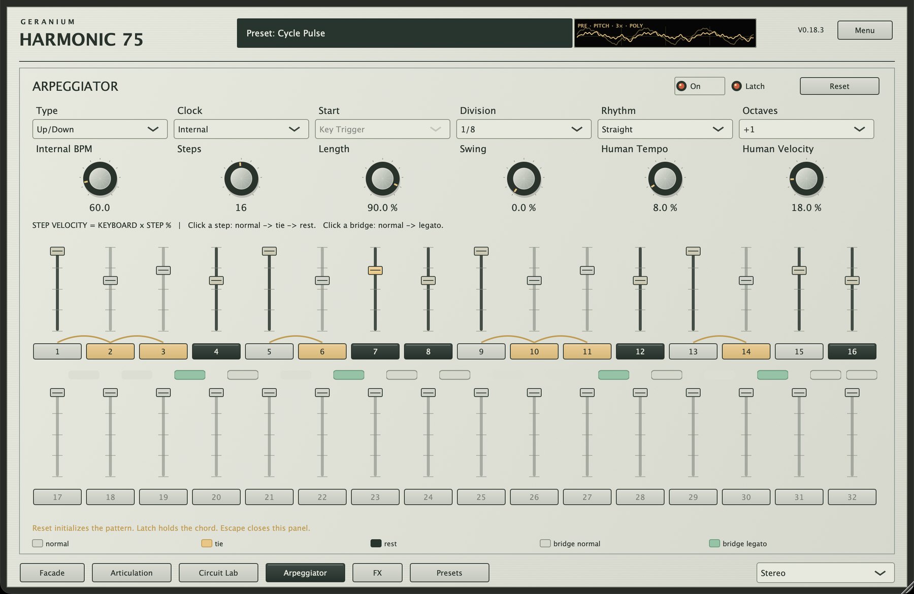Click the Human Velocity knob
The height and width of the screenshot is (594, 914).
click(806, 179)
